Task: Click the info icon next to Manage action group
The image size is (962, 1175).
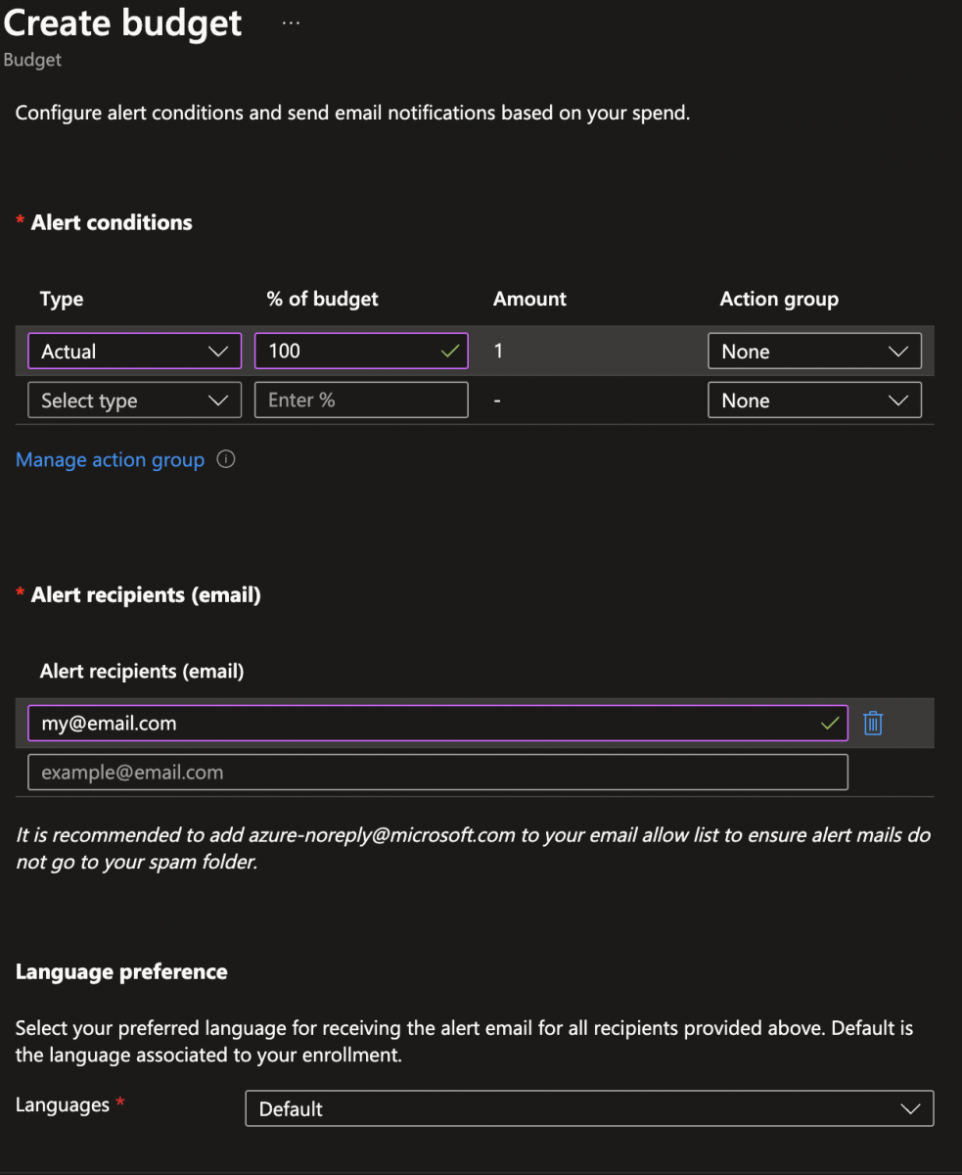Action: (x=226, y=459)
